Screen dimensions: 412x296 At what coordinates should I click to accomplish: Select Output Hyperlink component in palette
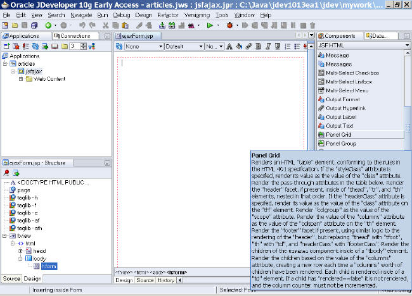click(361, 108)
